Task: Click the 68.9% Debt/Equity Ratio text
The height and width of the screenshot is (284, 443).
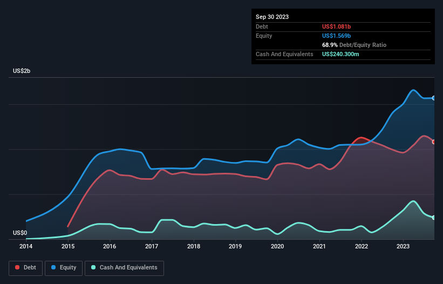Action: (x=354, y=45)
